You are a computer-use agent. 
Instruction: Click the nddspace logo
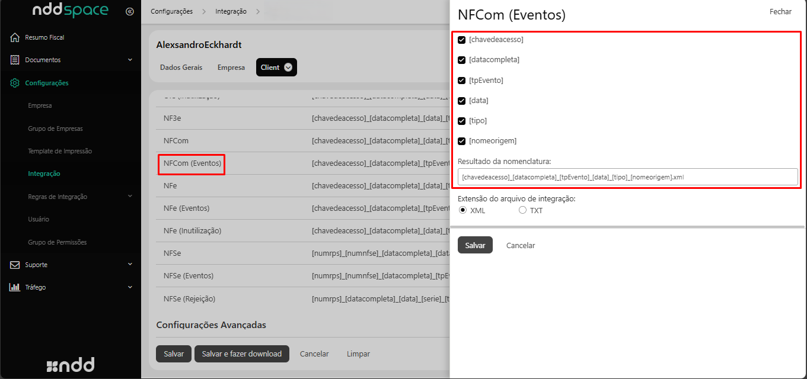(70, 11)
